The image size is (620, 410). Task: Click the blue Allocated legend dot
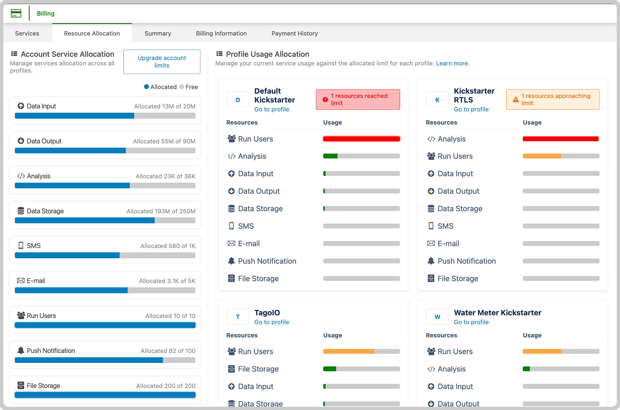click(147, 87)
